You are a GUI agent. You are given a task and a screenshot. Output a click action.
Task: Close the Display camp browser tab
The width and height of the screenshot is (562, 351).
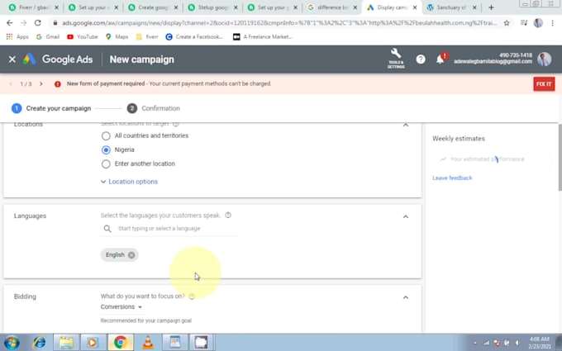tap(415, 7)
